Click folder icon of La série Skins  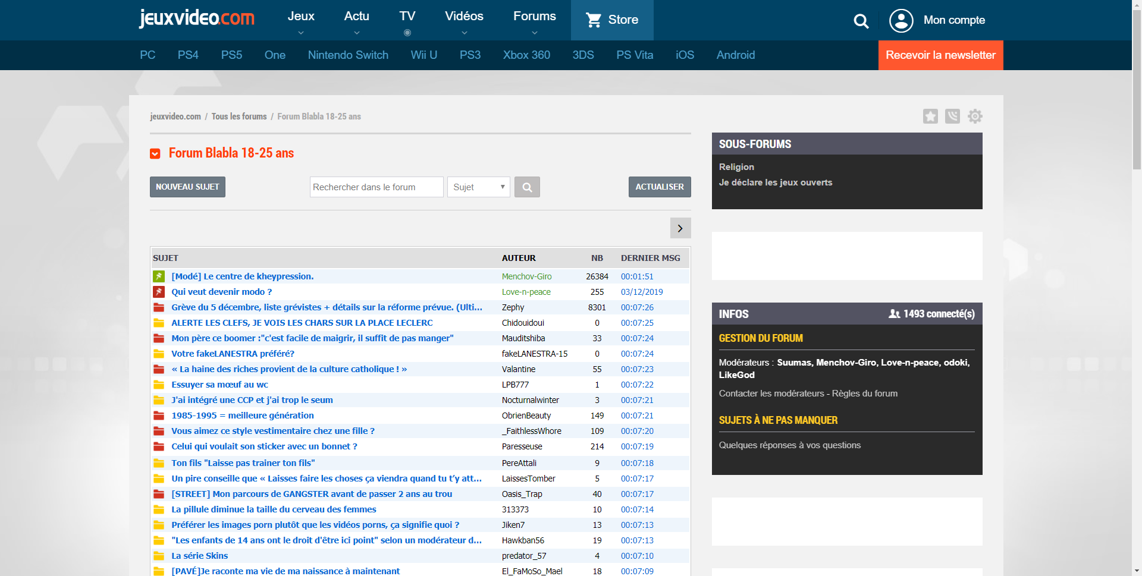[159, 556]
